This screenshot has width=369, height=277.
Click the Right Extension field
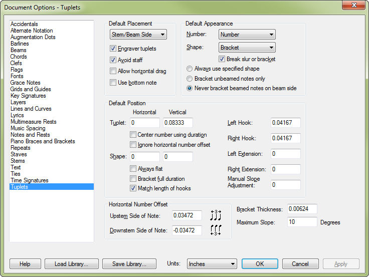click(286, 169)
